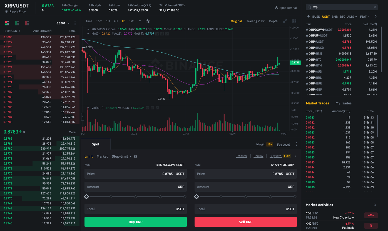Viewport: 388px width, 231px height.
Task: Switch to Original chart mode
Action: 236,21
